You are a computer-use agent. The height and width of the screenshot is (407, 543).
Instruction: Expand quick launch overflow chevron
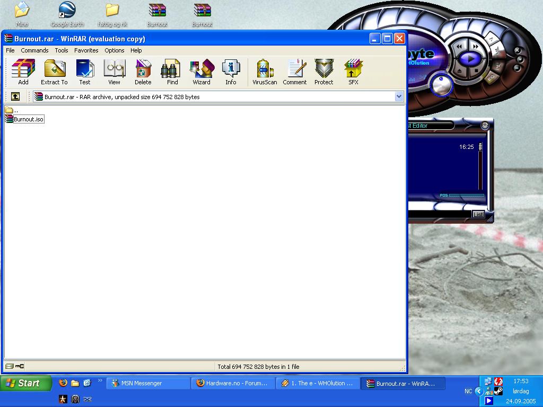point(100,381)
